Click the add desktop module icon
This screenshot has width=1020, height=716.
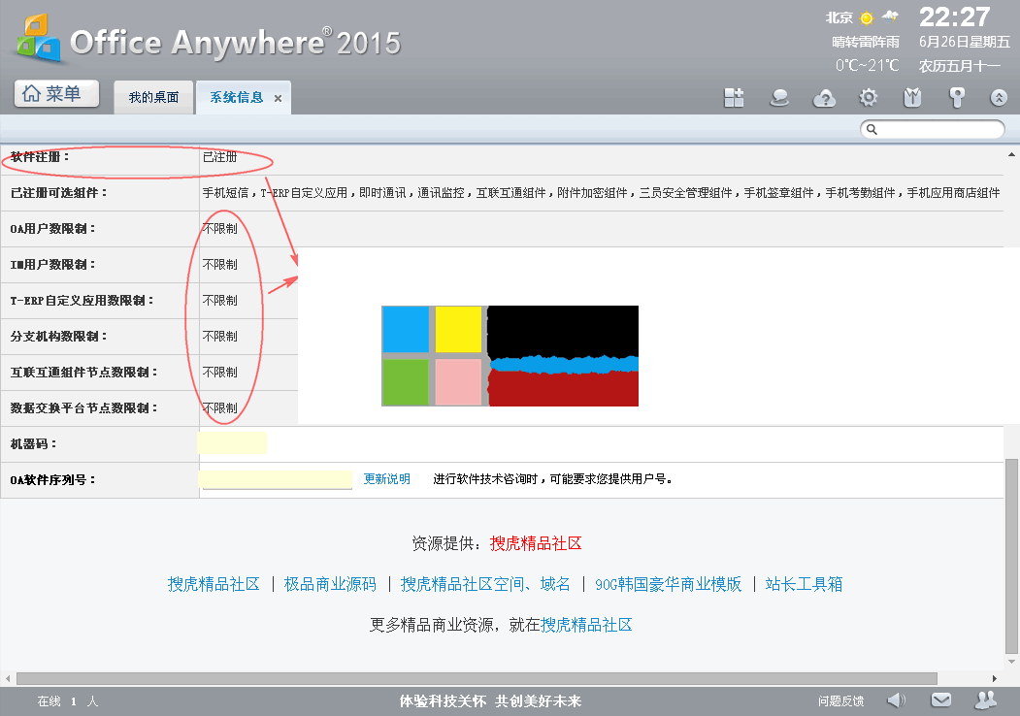[x=734, y=97]
